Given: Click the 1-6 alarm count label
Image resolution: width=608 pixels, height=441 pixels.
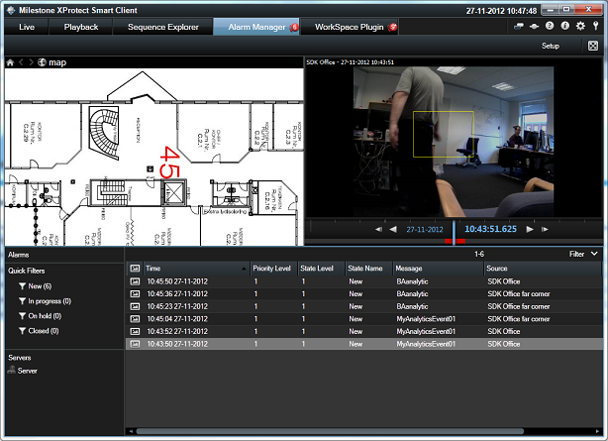Looking at the screenshot, I should point(479,254).
